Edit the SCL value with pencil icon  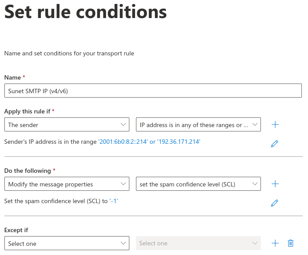(x=275, y=203)
